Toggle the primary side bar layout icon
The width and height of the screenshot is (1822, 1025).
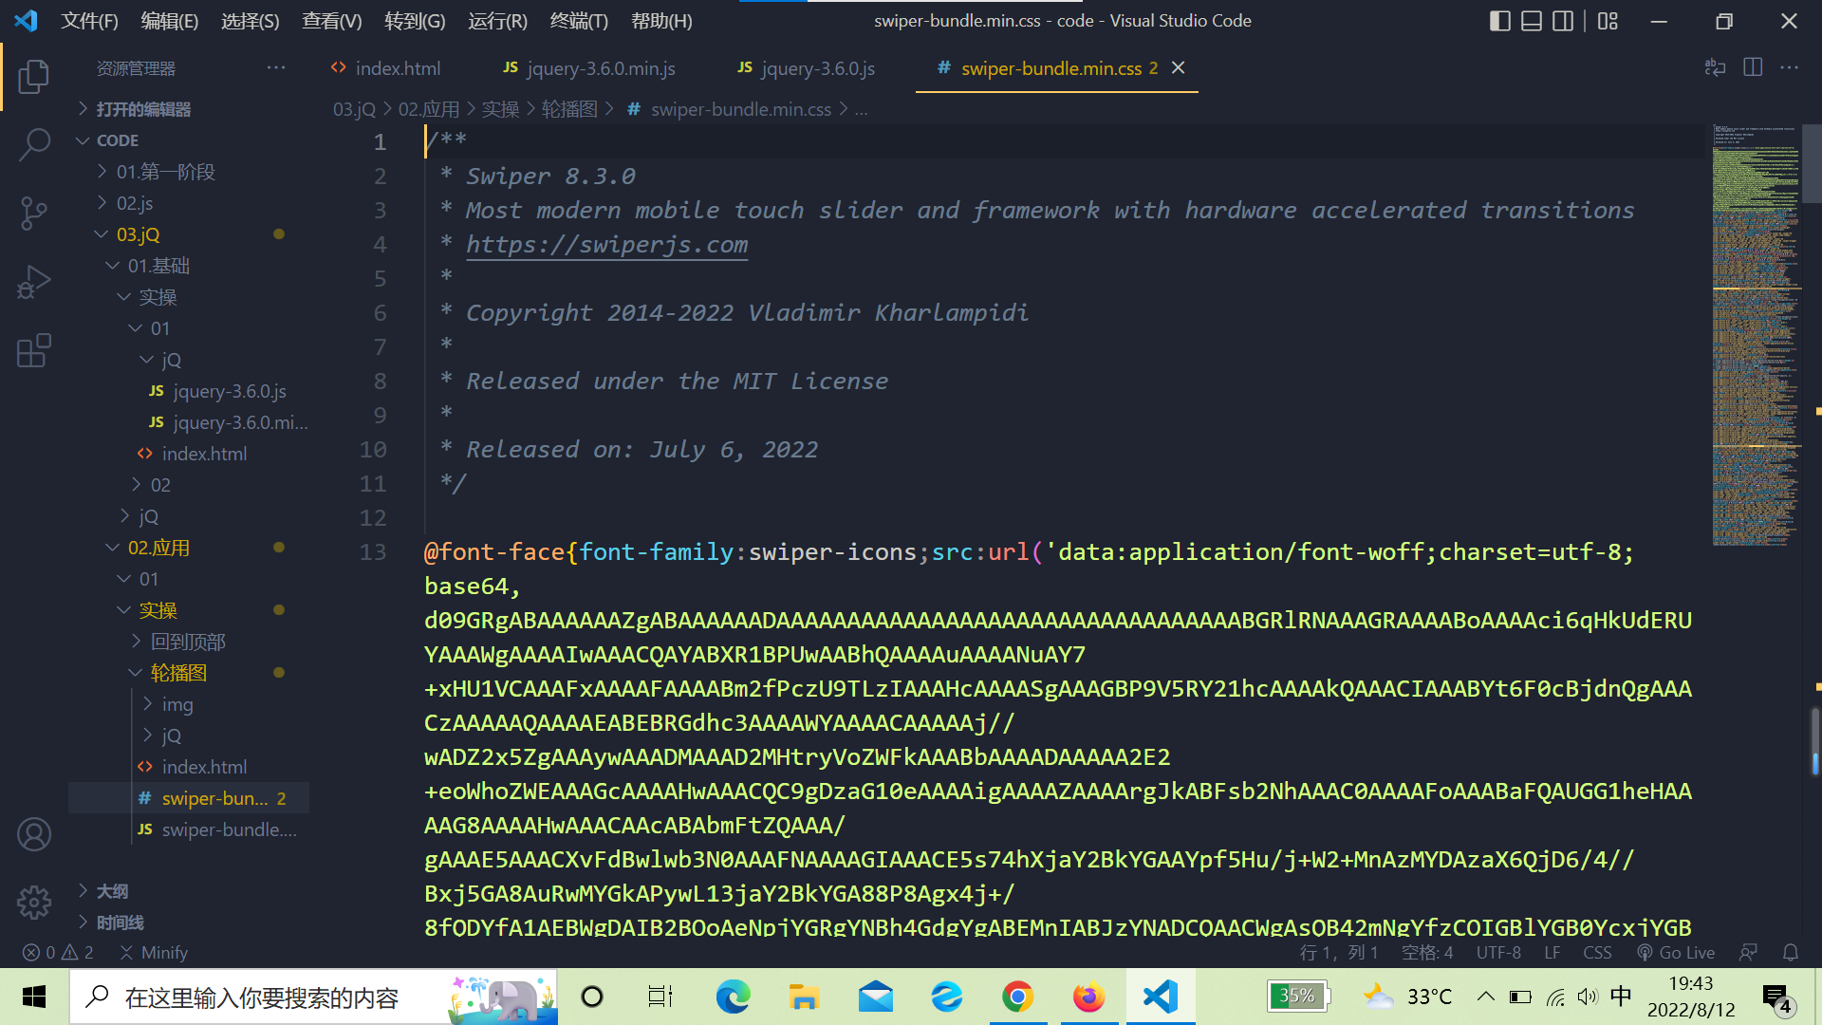1500,21
